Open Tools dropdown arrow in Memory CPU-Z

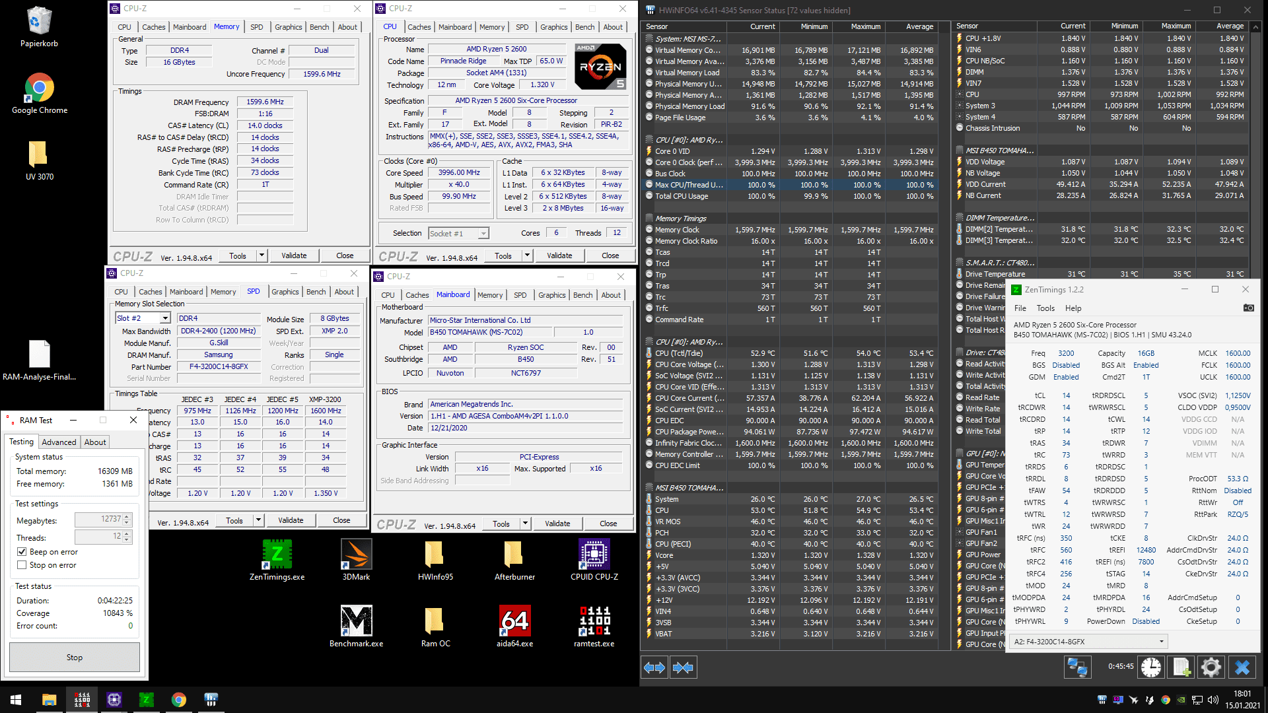click(262, 255)
